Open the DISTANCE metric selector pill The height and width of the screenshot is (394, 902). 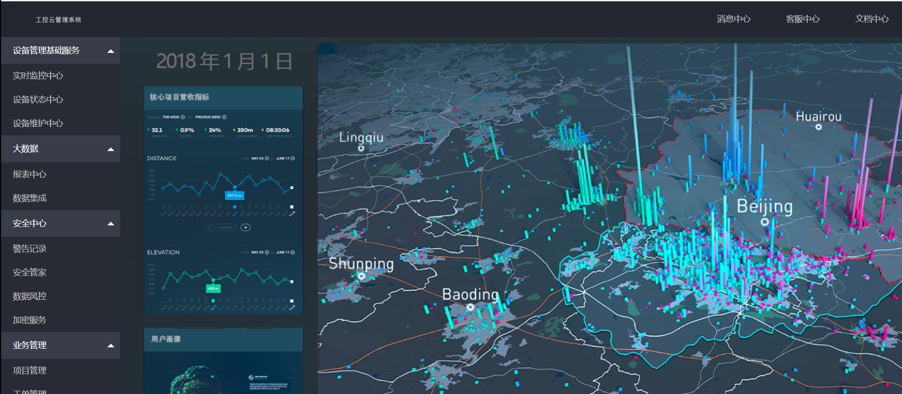(x=227, y=227)
